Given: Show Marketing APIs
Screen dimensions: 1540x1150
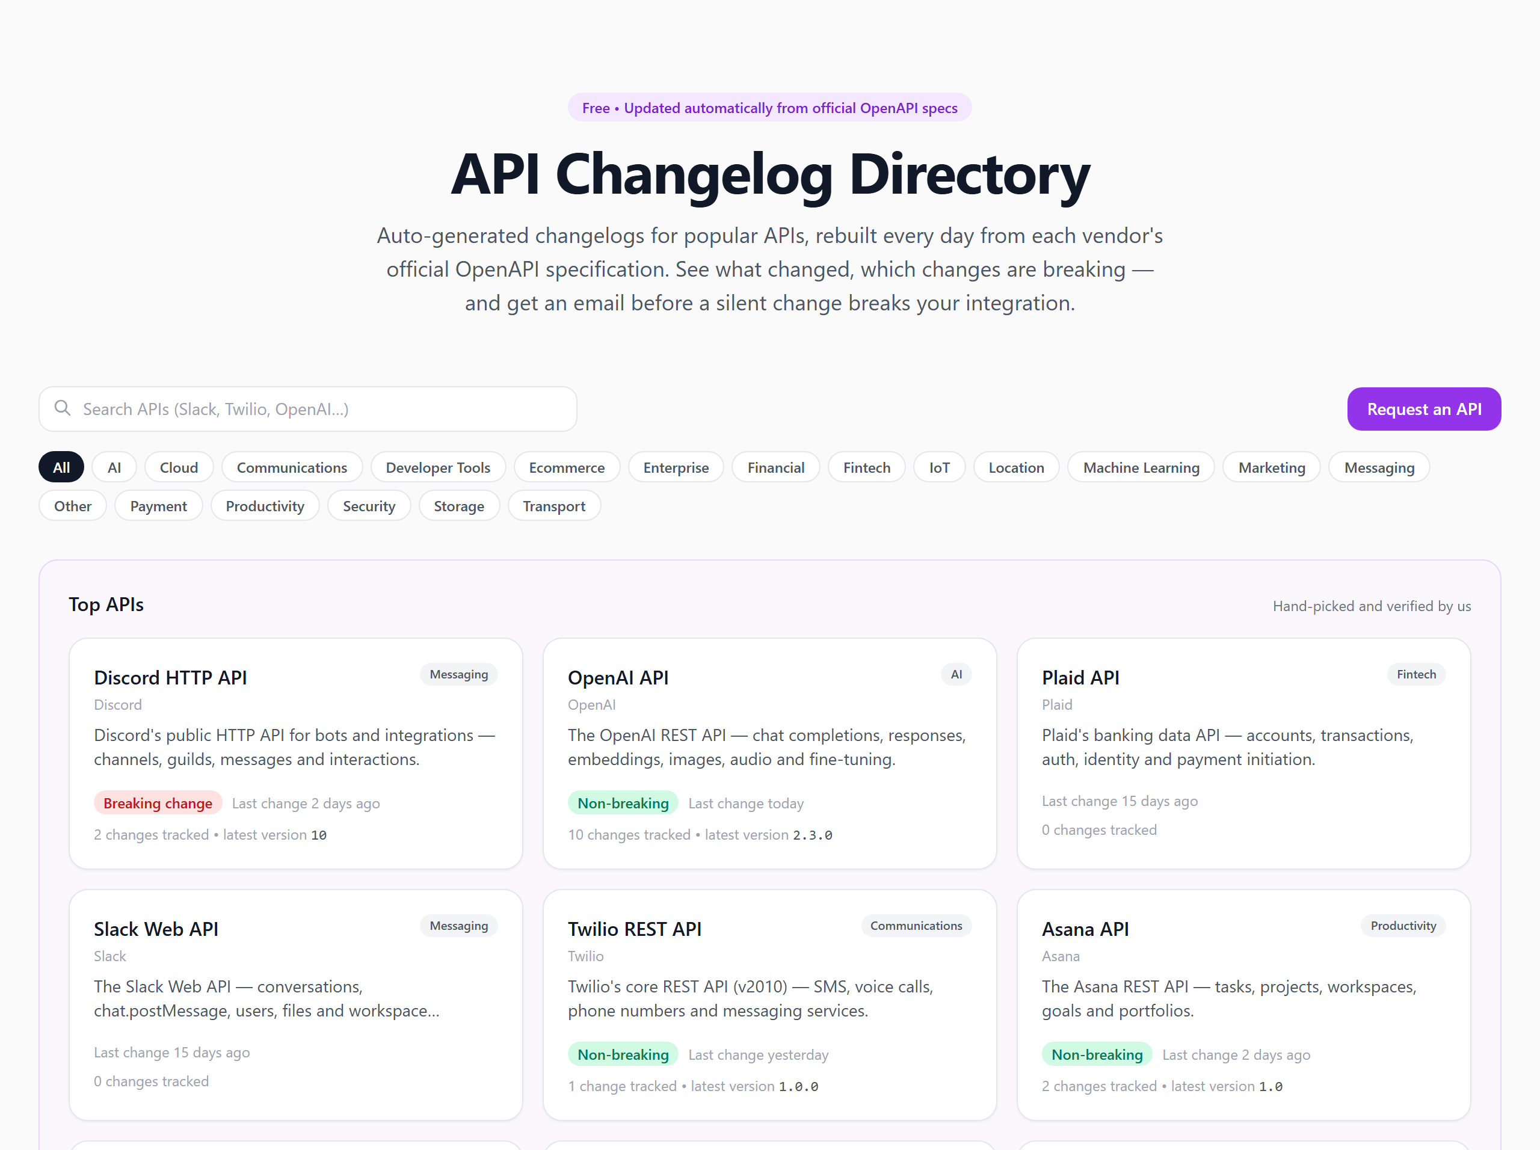Looking at the screenshot, I should pyautogui.click(x=1271, y=467).
